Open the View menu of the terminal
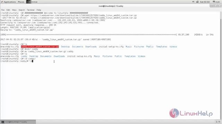Image resolution: width=222 pixels, height=124 pixels. pyautogui.click(x=14, y=10)
